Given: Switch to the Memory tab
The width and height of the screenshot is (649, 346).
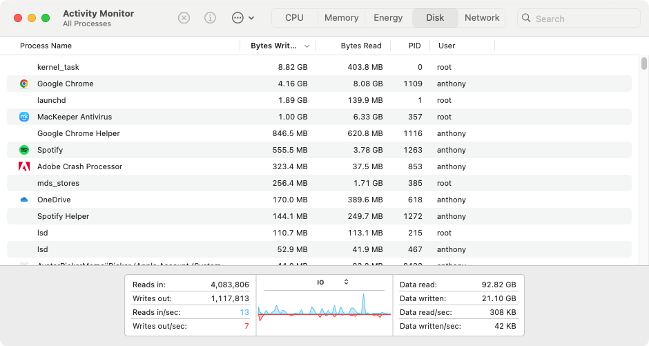Looking at the screenshot, I should [x=342, y=18].
